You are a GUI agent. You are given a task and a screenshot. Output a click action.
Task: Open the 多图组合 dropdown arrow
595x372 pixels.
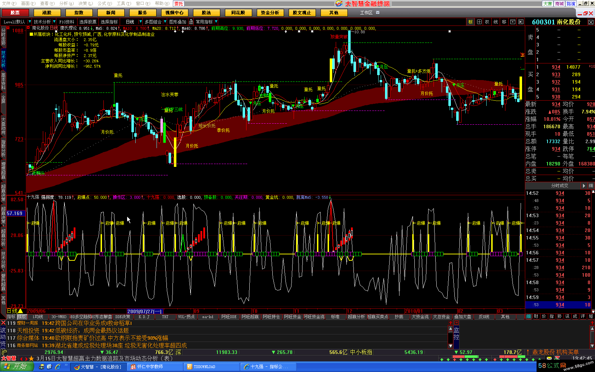click(x=165, y=22)
